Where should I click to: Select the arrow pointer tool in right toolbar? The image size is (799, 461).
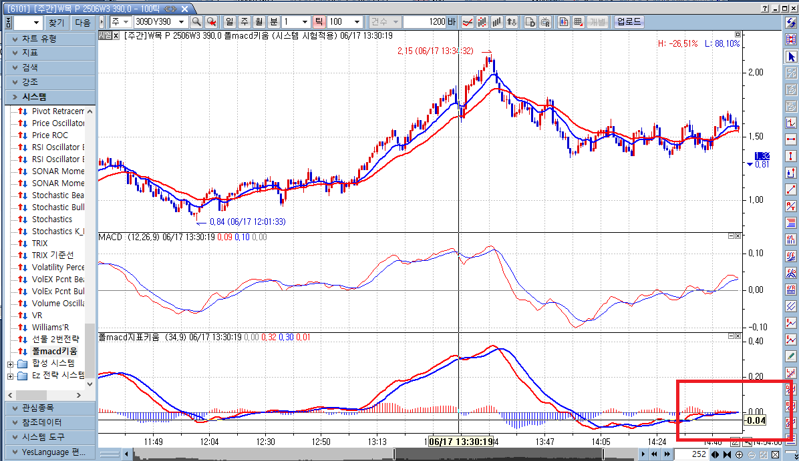[792, 57]
